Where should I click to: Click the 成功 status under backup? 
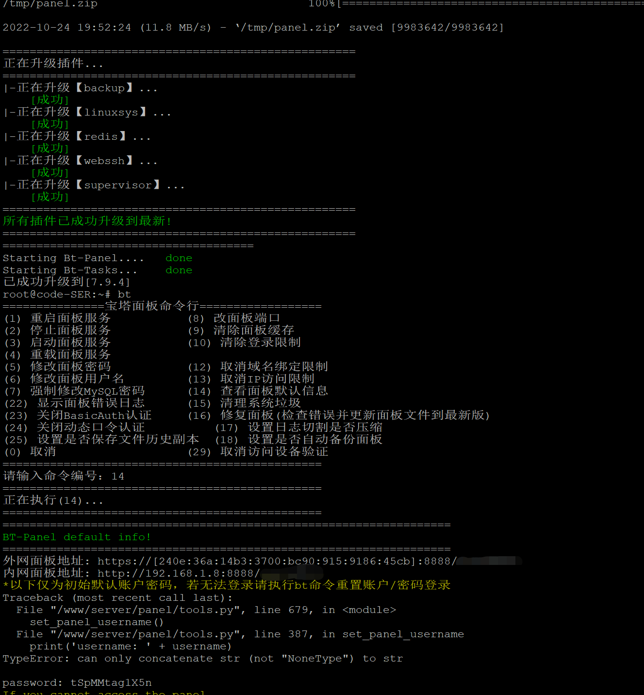tap(50, 100)
